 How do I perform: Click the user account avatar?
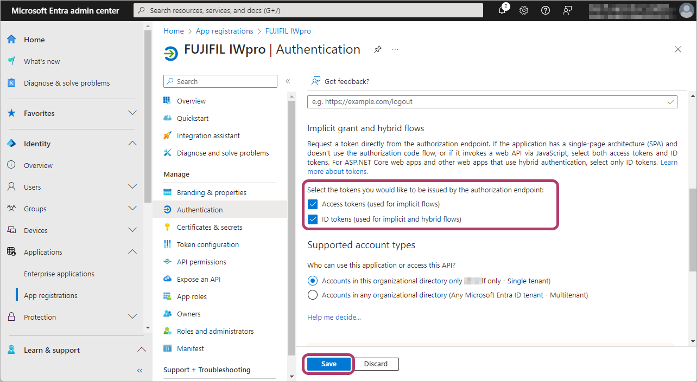click(686, 10)
